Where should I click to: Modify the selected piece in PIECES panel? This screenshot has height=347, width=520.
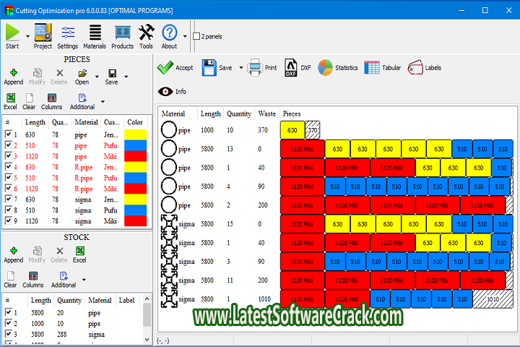(x=37, y=77)
